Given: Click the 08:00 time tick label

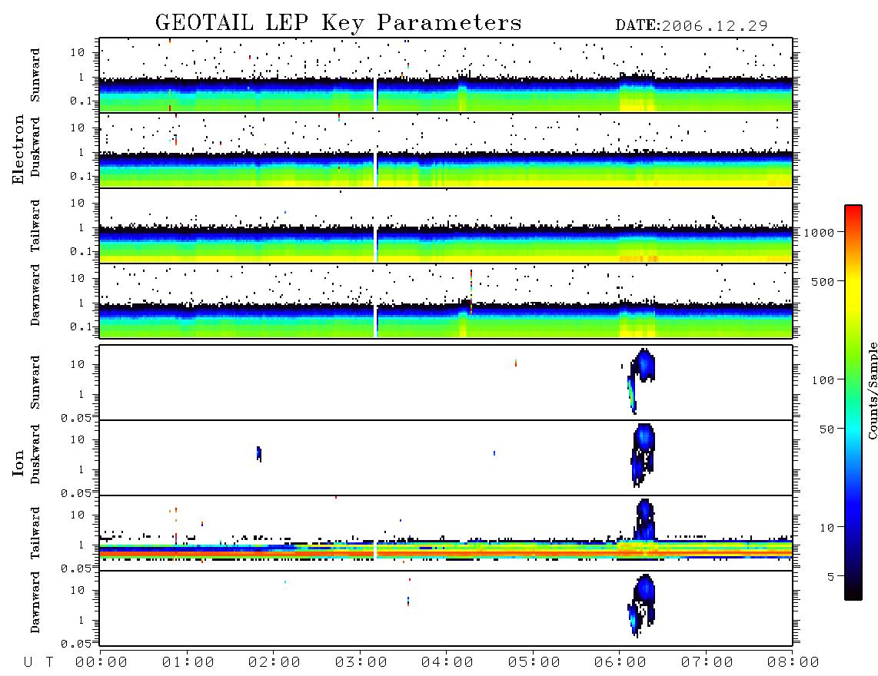Looking at the screenshot, I should point(793,663).
